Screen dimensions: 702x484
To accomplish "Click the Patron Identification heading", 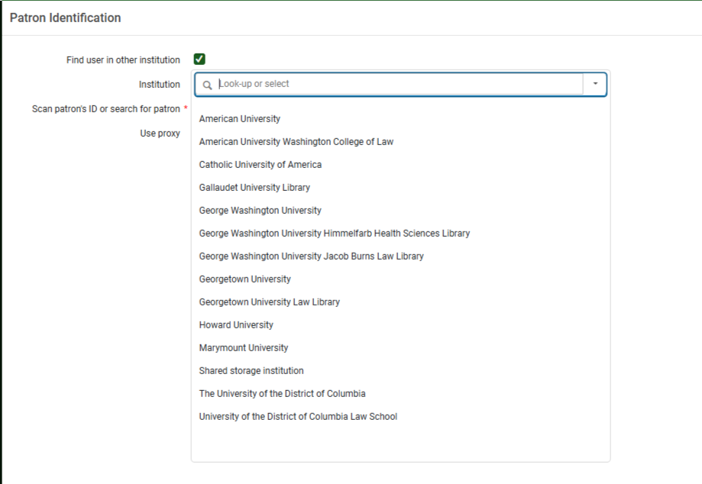I will [x=66, y=18].
